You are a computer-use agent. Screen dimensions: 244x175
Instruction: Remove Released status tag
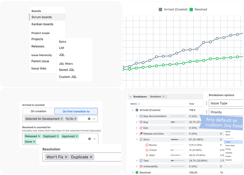click(39, 136)
